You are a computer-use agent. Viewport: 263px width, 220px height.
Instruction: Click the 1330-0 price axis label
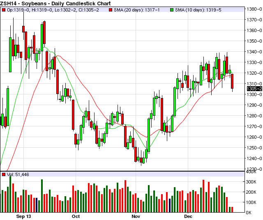(254, 62)
